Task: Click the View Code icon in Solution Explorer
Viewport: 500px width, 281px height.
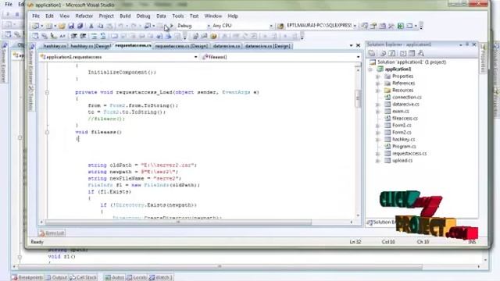Action: pos(403,53)
